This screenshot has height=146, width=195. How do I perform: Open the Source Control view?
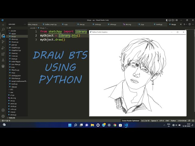pos(3,42)
